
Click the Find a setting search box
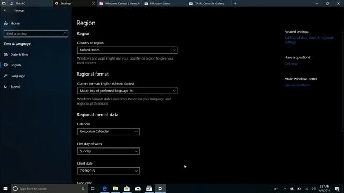(36, 34)
